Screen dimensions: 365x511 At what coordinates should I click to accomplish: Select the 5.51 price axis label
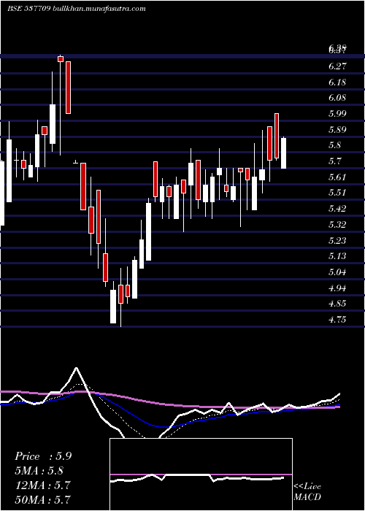(x=337, y=193)
